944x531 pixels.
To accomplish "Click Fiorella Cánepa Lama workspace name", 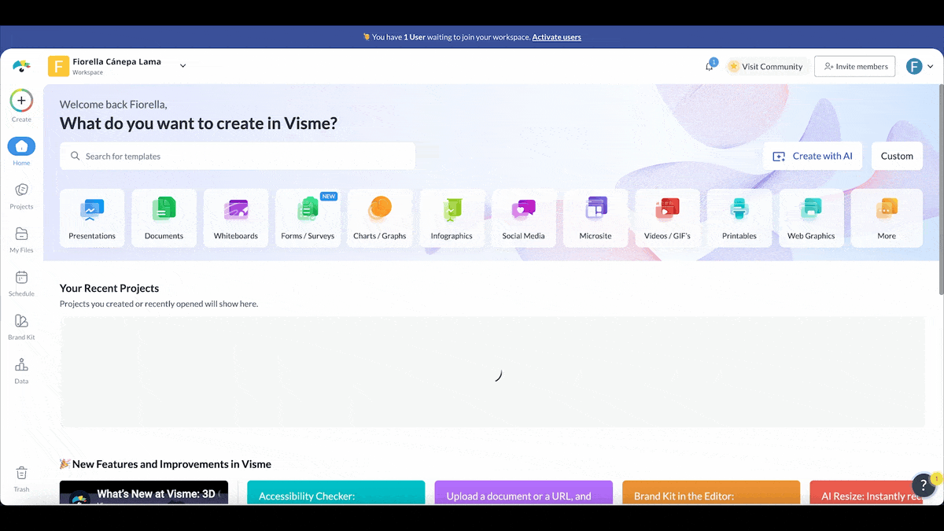I will [116, 61].
